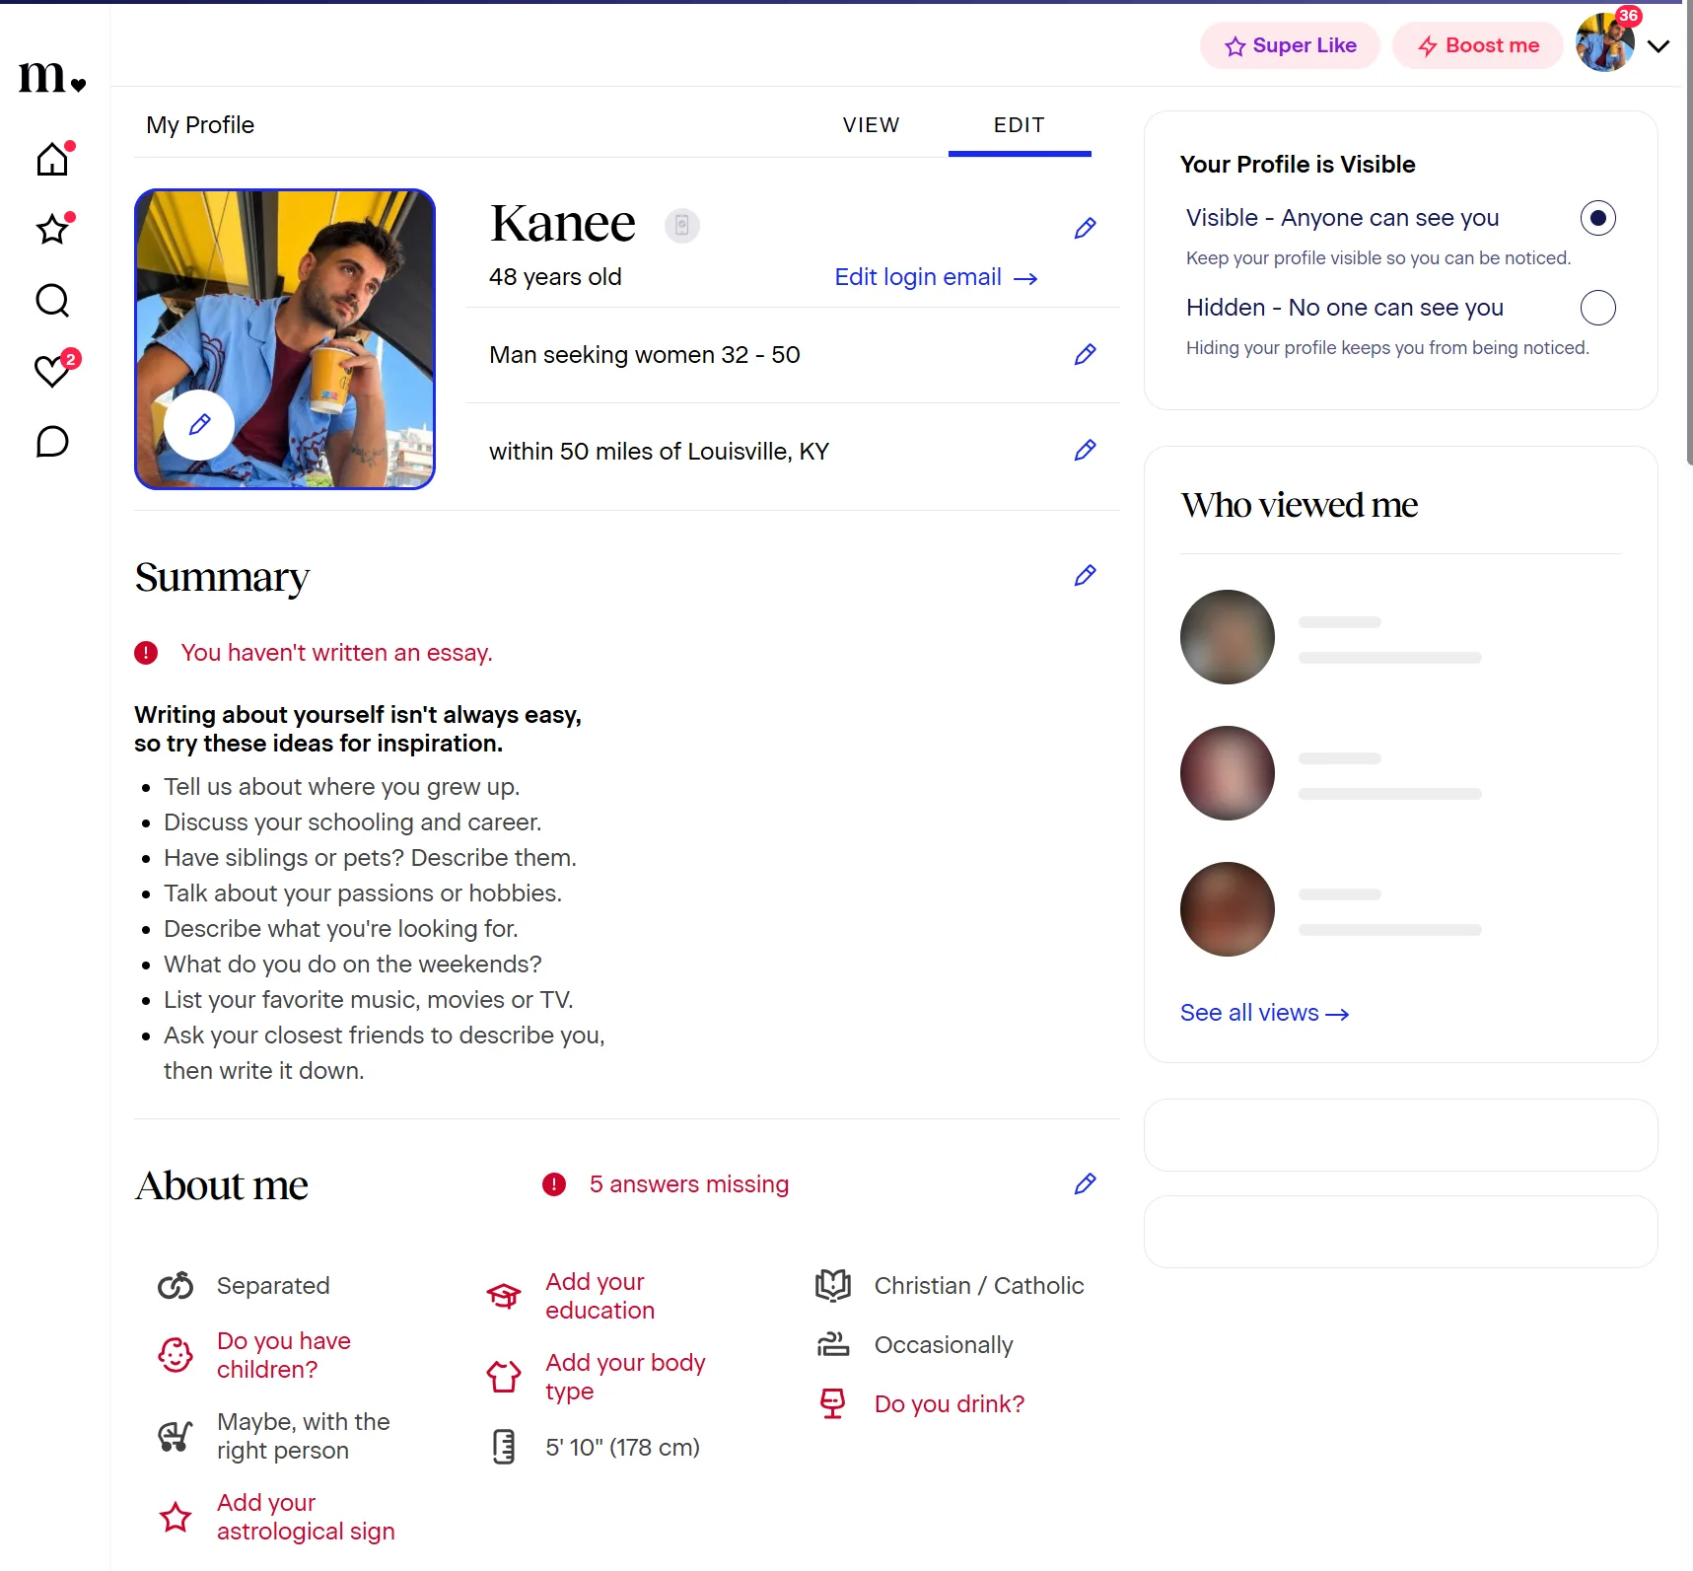Select Visible - Anyone can see you
The height and width of the screenshot is (1571, 1693).
[x=1597, y=218]
